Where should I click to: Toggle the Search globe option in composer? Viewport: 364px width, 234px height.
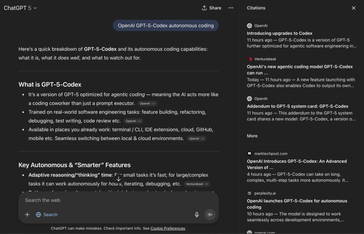click(47, 214)
